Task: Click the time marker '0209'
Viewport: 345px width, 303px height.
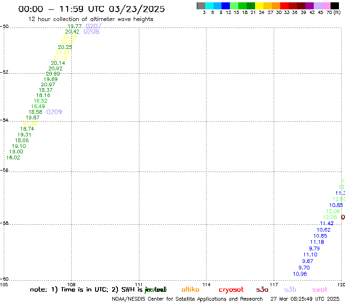Action: pyautogui.click(x=54, y=112)
